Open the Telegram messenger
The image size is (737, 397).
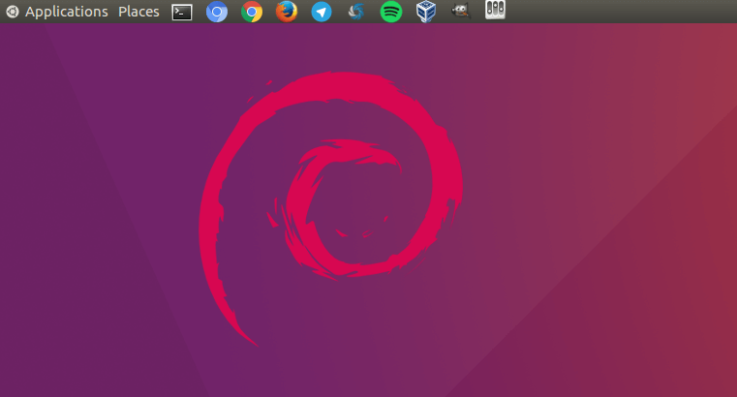pos(322,12)
